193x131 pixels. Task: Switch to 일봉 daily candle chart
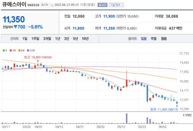pos(144,39)
